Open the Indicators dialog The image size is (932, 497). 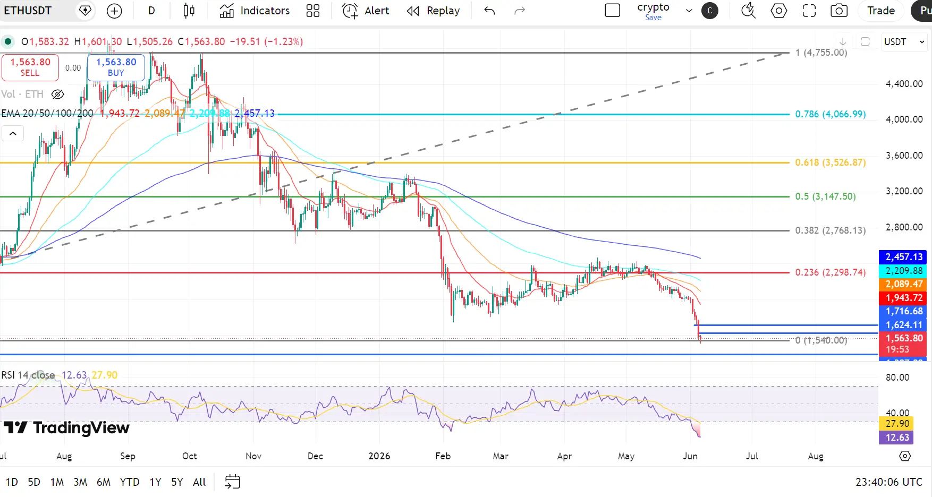click(x=255, y=11)
